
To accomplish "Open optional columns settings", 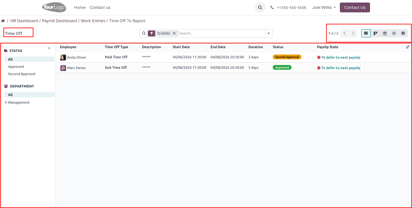I will click(x=408, y=47).
